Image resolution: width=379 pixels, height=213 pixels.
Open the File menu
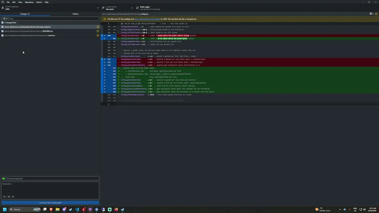(8, 2)
